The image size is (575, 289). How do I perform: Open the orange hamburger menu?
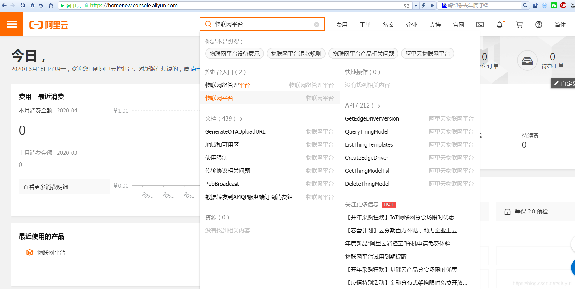pos(12,24)
